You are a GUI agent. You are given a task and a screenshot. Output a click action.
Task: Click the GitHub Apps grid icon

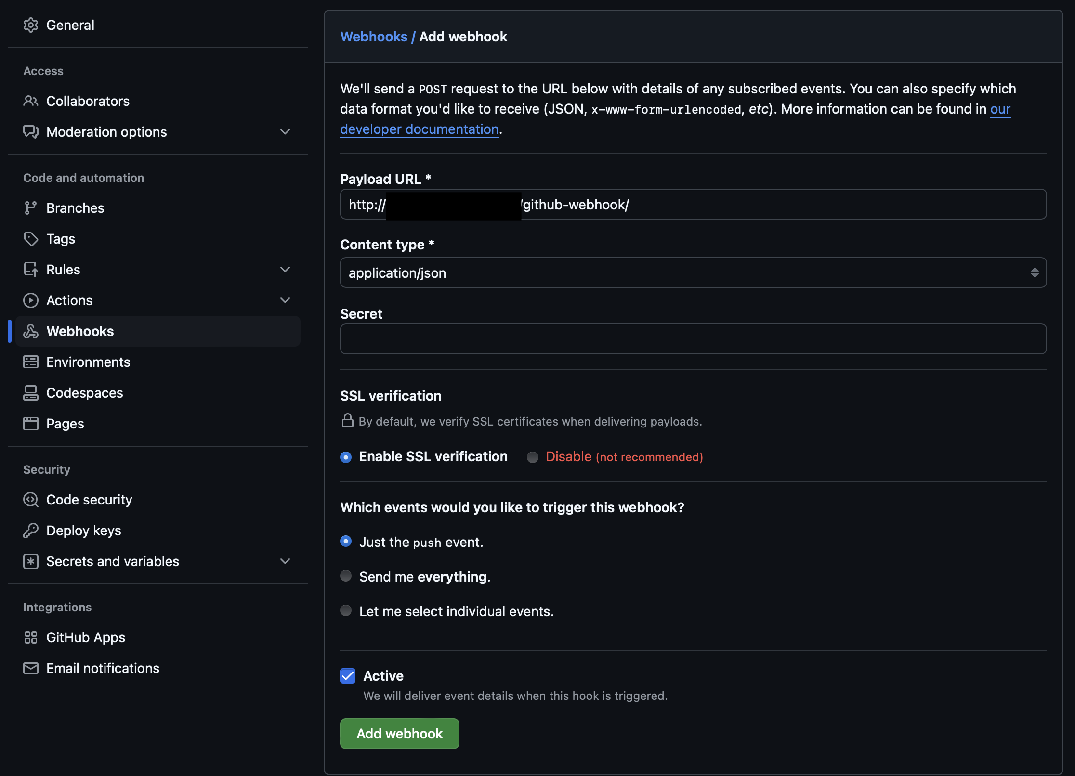[x=31, y=637]
